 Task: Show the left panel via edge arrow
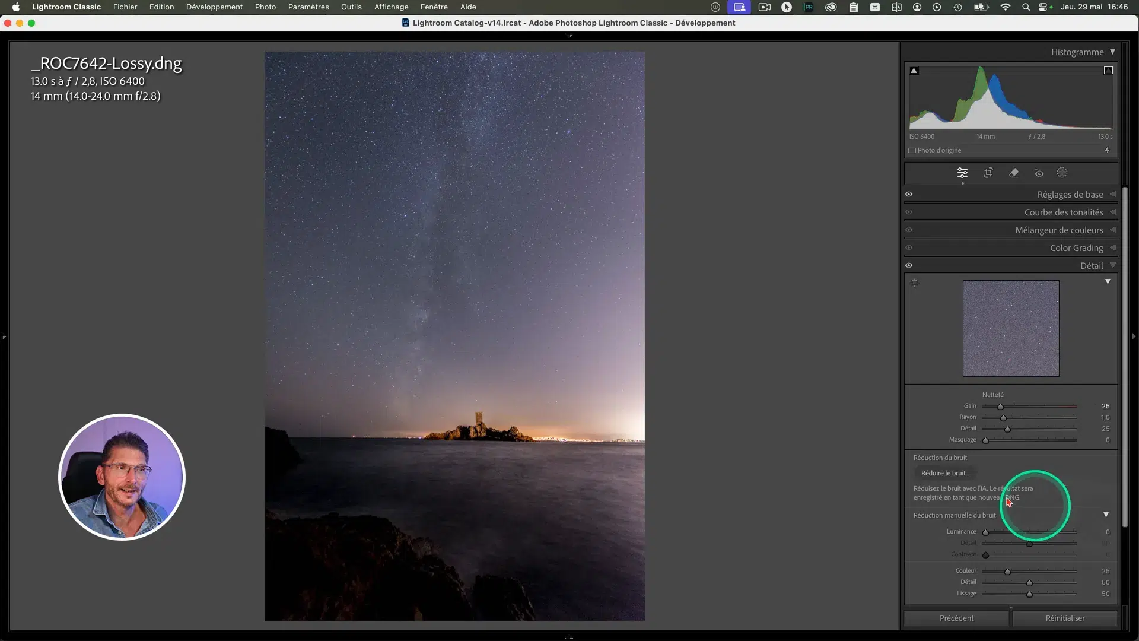point(4,337)
